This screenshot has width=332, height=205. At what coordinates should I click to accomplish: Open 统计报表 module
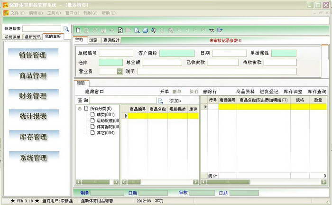tap(33, 116)
